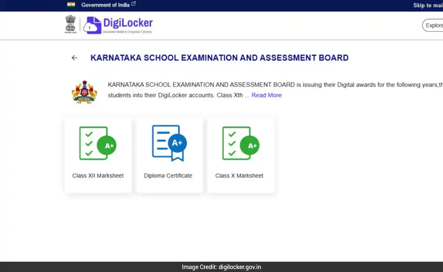
Task: Choose the Diploma Certificate label
Action: click(168, 176)
